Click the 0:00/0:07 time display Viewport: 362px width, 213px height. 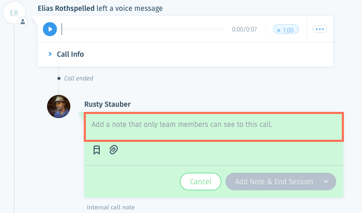(244, 29)
